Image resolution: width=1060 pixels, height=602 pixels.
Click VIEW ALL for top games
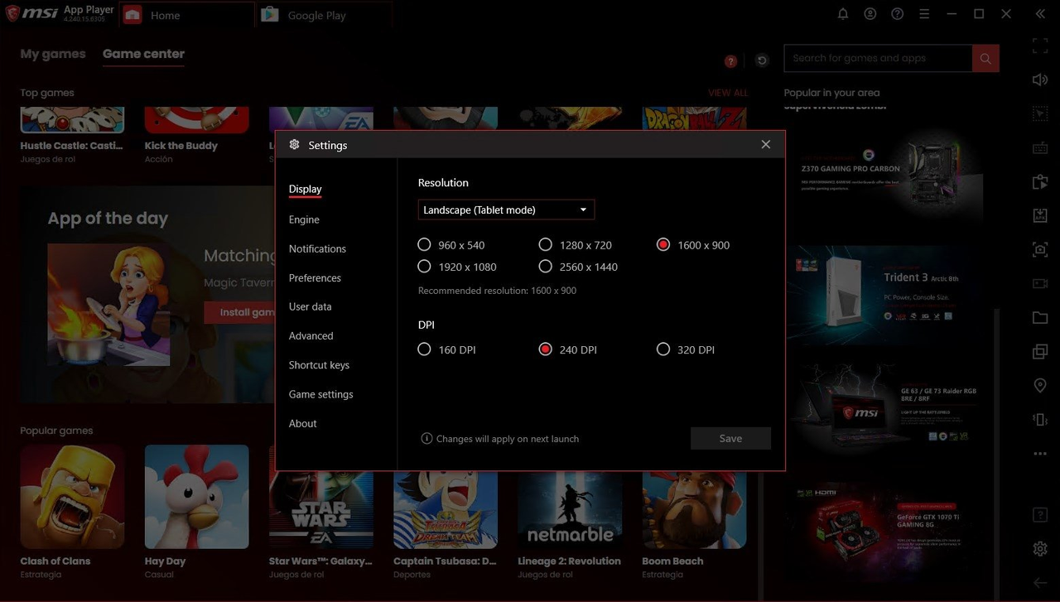pos(728,93)
